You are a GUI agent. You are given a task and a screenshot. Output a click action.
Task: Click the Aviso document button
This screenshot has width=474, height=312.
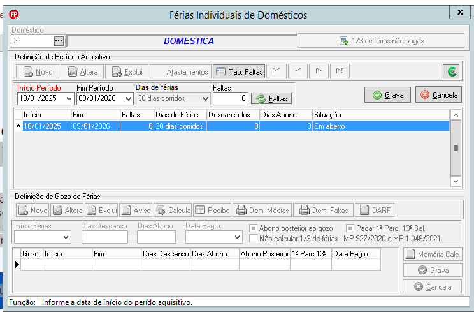coord(136,211)
